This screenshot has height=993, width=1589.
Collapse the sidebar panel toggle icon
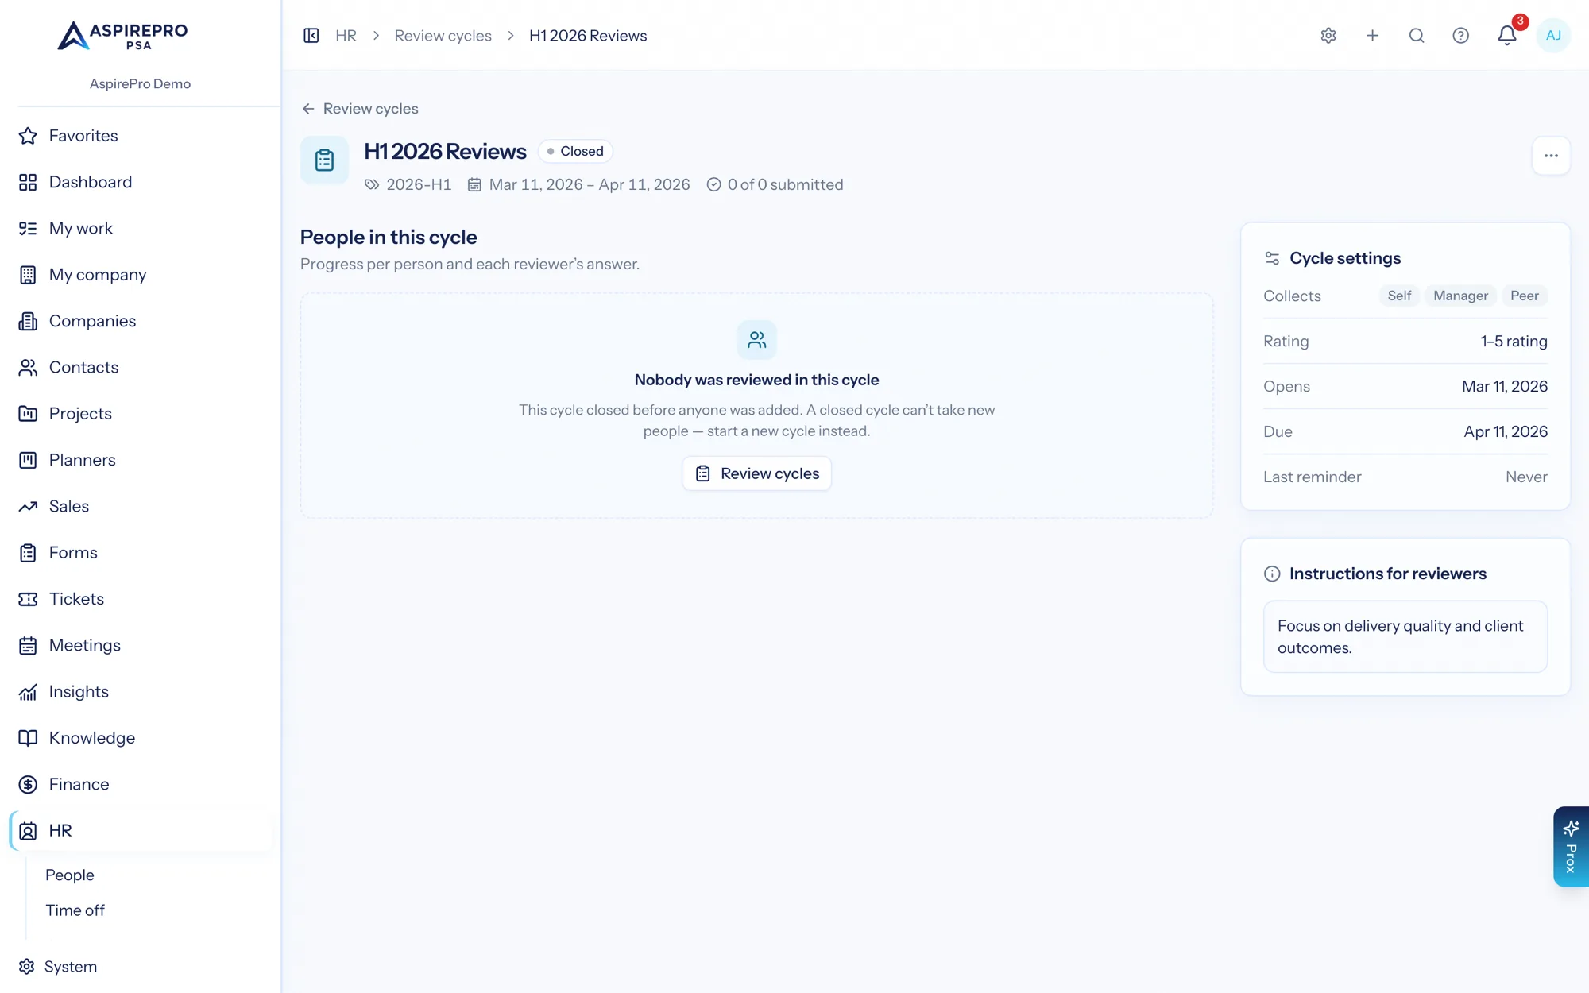311,36
